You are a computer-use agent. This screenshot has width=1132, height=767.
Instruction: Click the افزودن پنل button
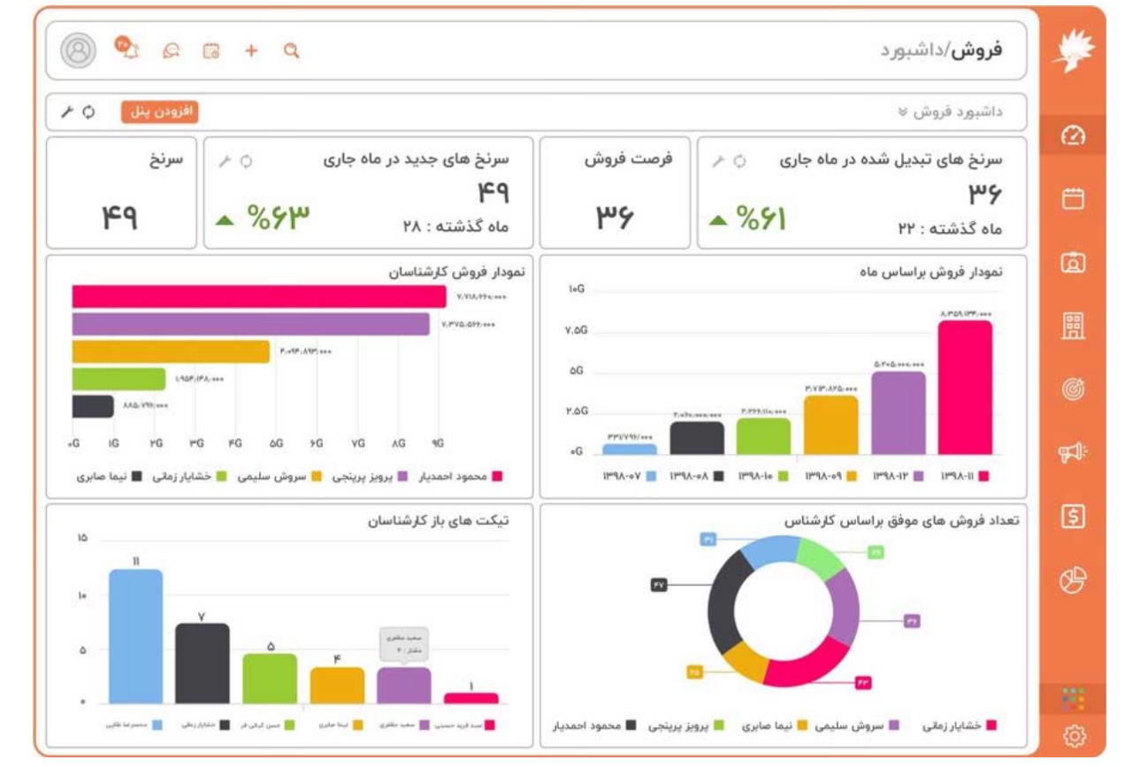(159, 112)
